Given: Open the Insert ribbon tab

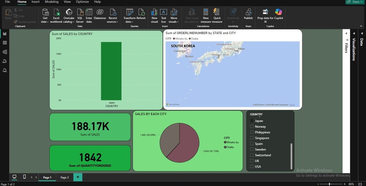Looking at the screenshot, I should [x=35, y=2].
